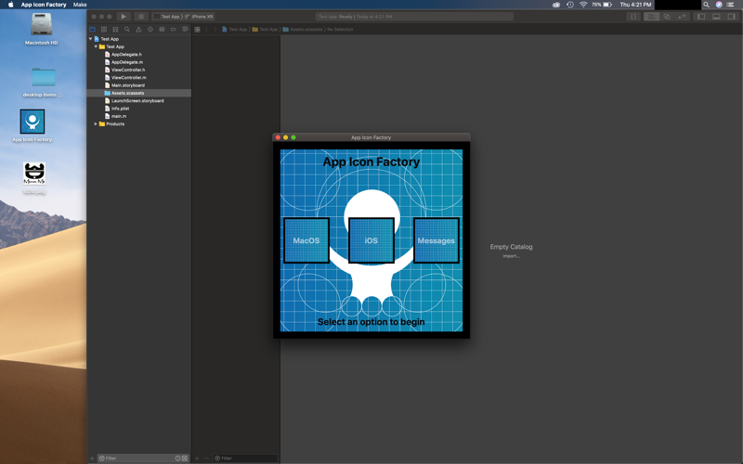Click the Creative Cloud icon in menu bar
Screen dimensions: 743x464
pos(556,5)
